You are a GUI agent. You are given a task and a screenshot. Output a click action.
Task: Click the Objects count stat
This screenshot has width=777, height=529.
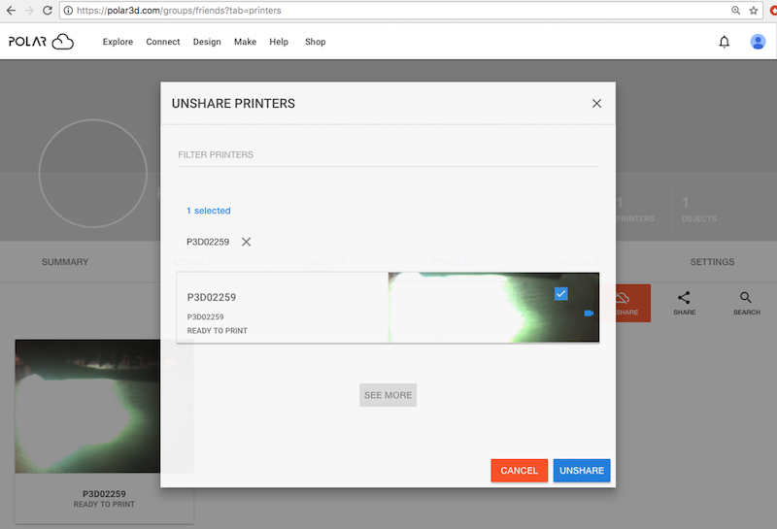698,210
